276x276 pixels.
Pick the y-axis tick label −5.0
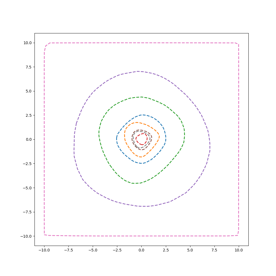(27, 188)
